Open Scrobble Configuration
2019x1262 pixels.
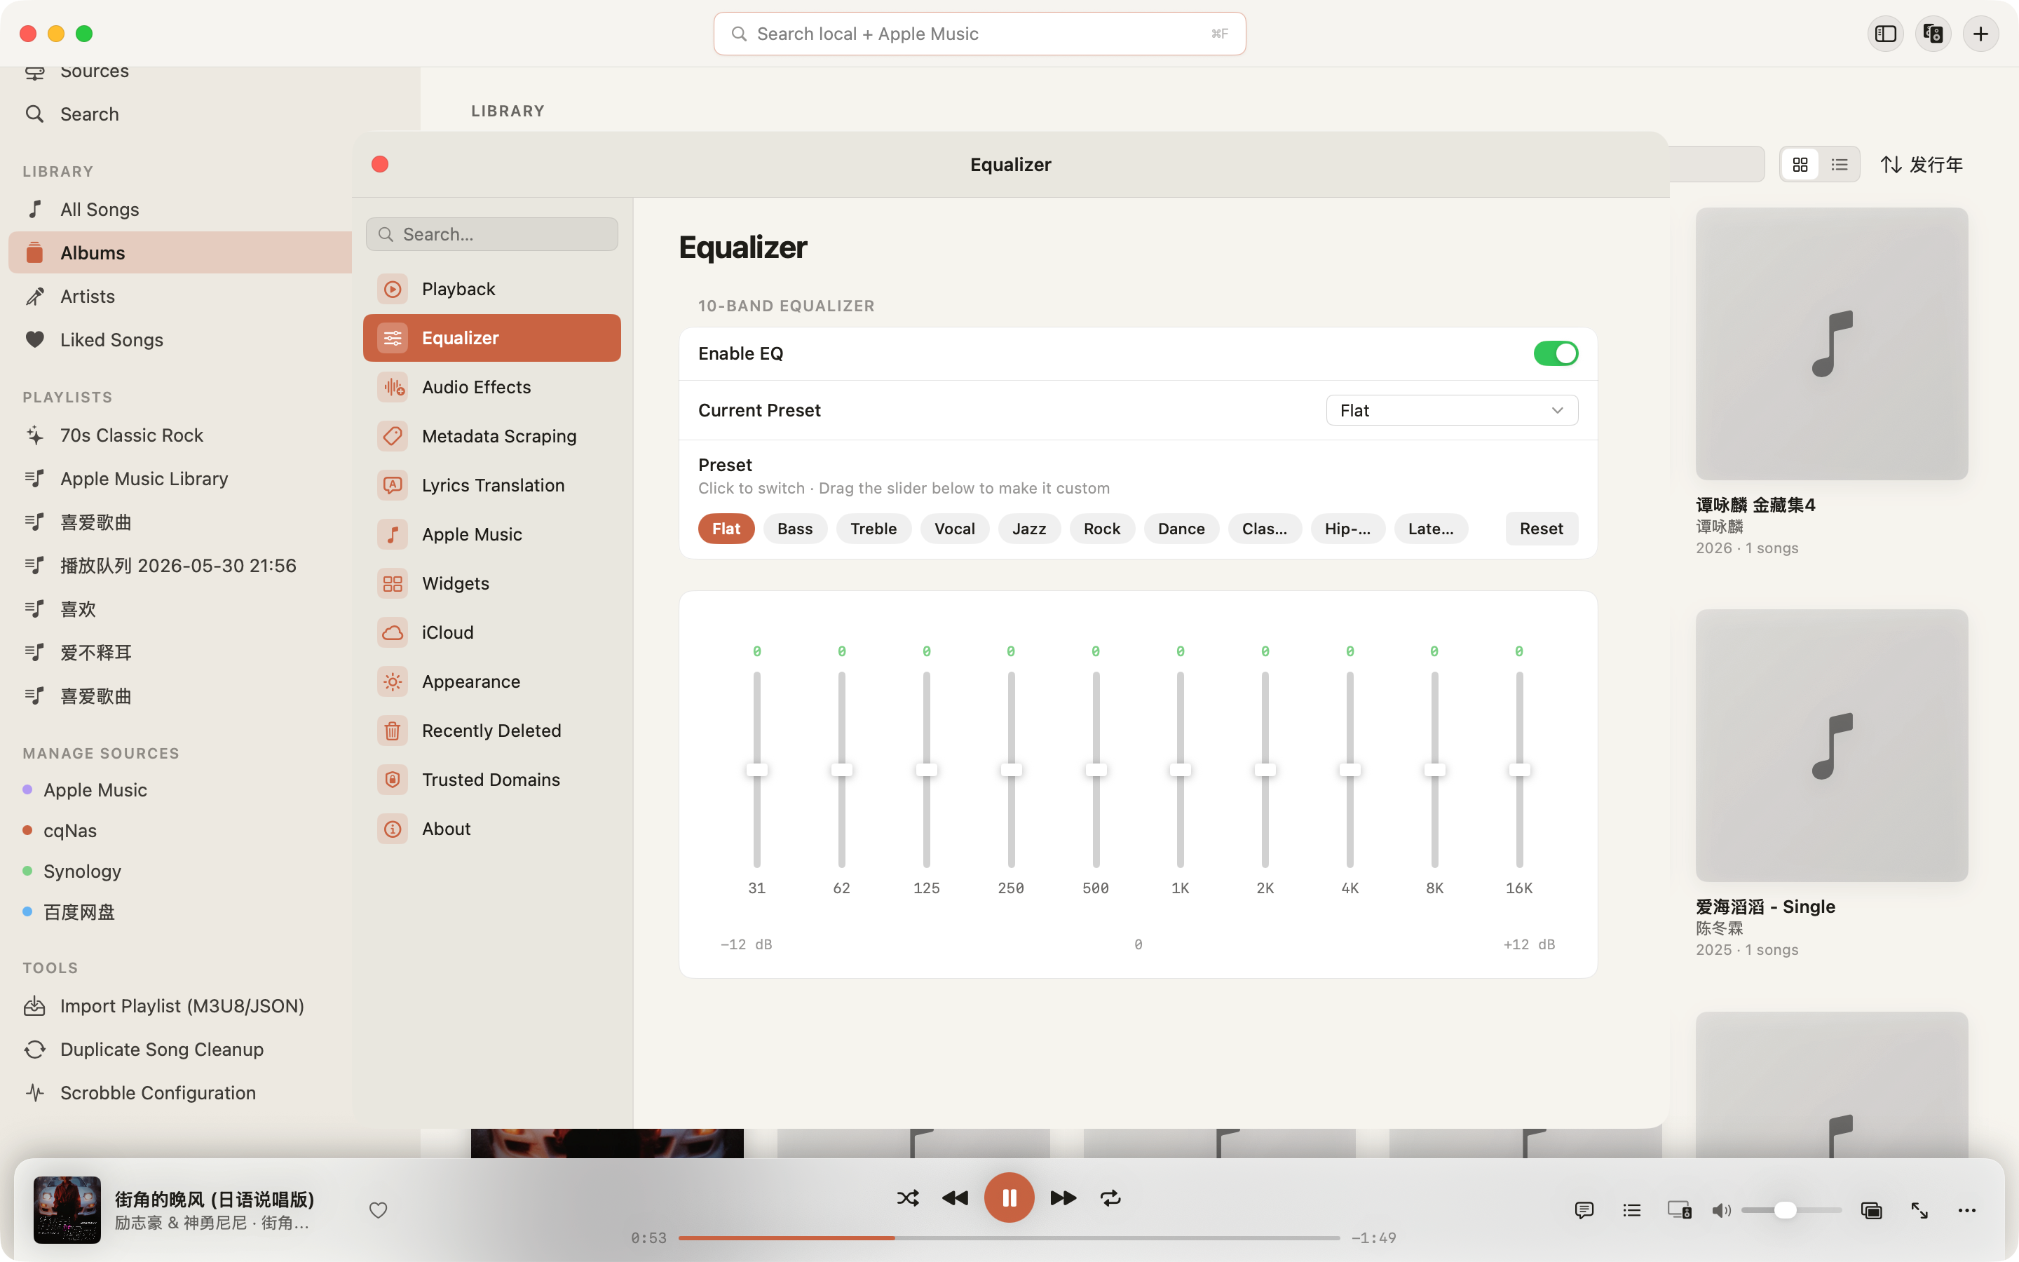pyautogui.click(x=179, y=1092)
